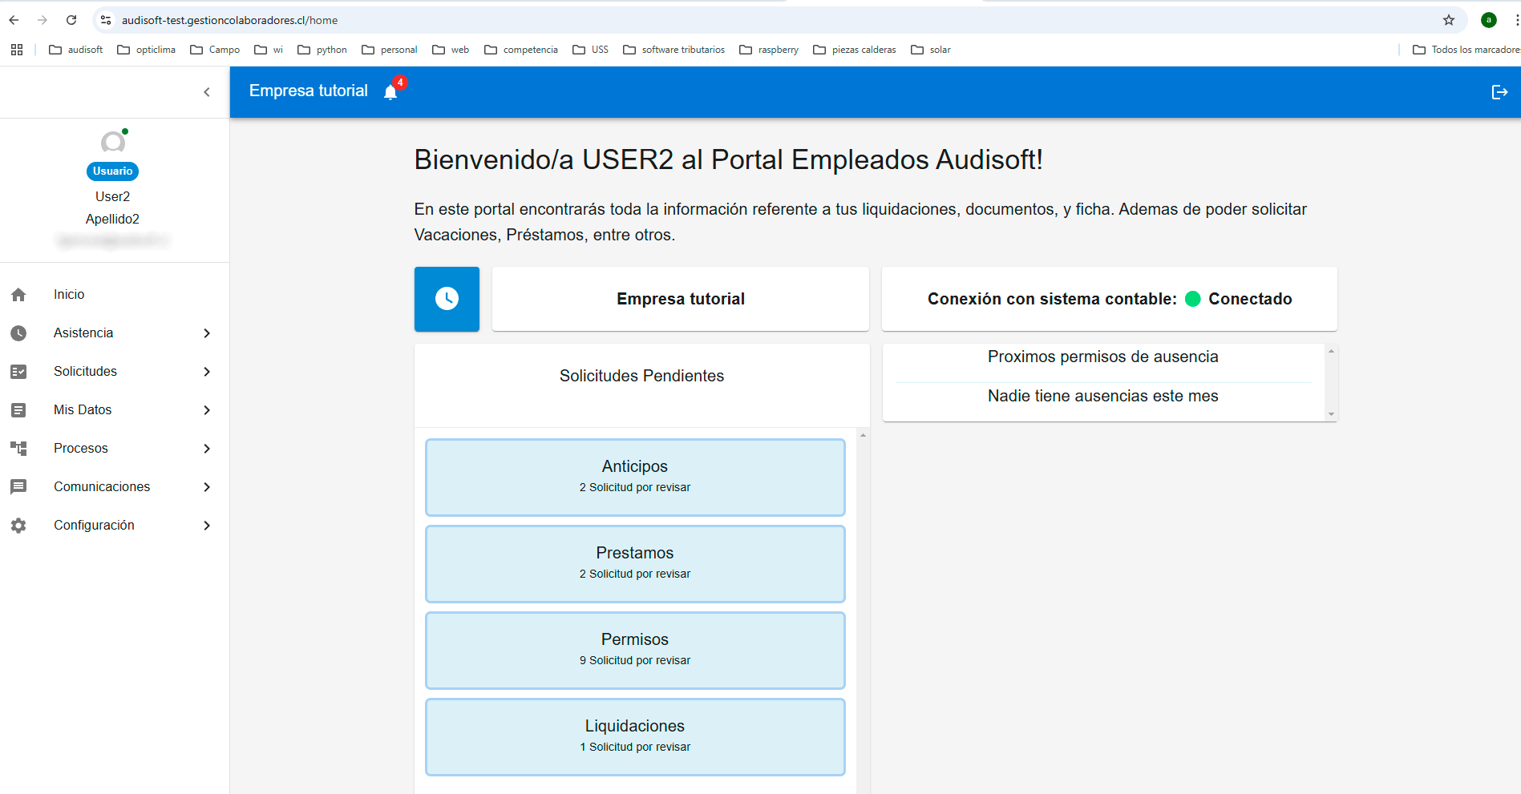Click the Mis Datos document icon
This screenshot has height=794, width=1521.
pyautogui.click(x=19, y=409)
